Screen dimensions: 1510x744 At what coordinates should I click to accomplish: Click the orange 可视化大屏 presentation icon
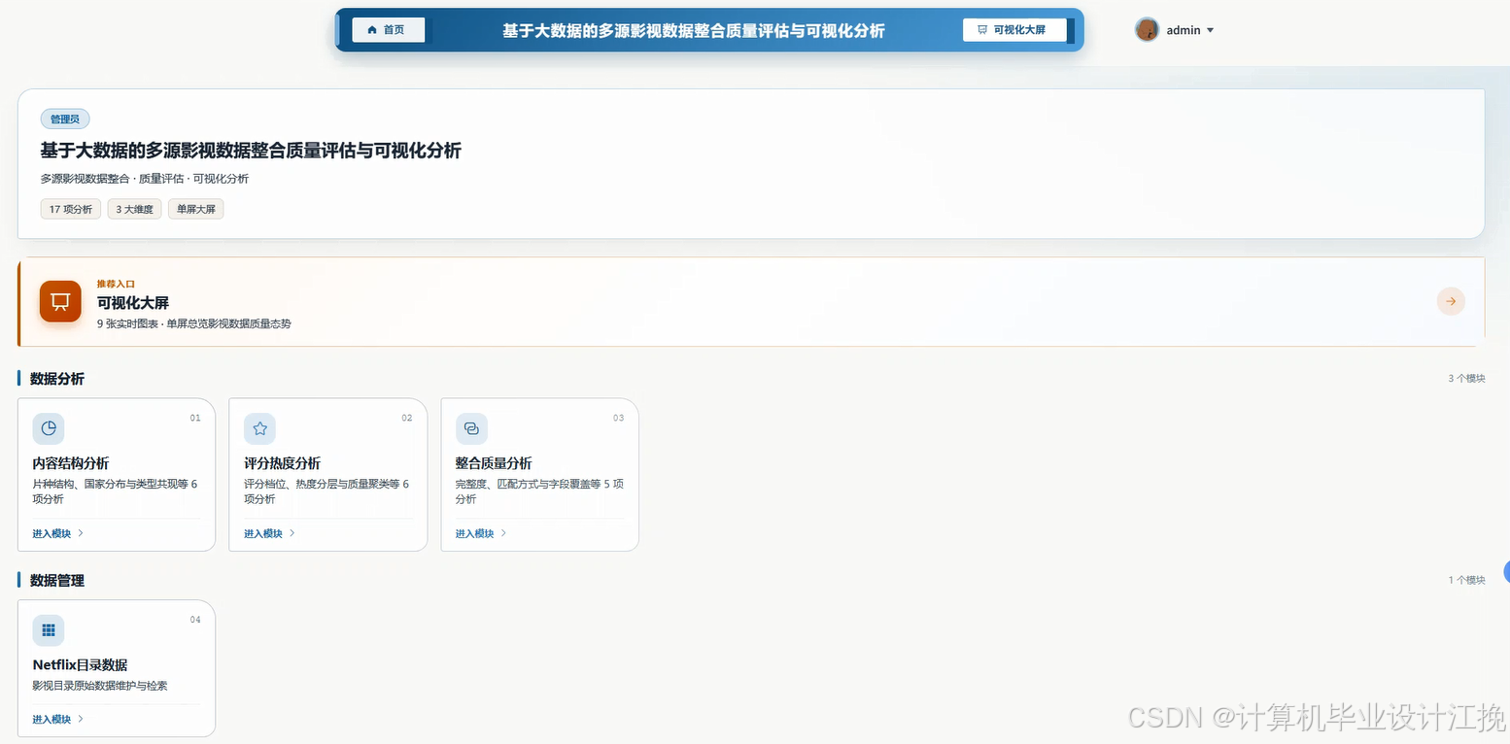(x=60, y=301)
